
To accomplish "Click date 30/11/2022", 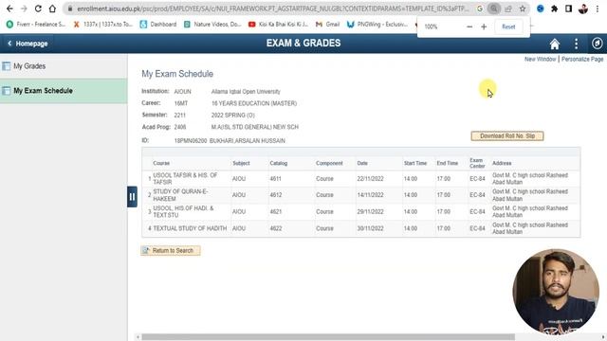I will click(370, 228).
